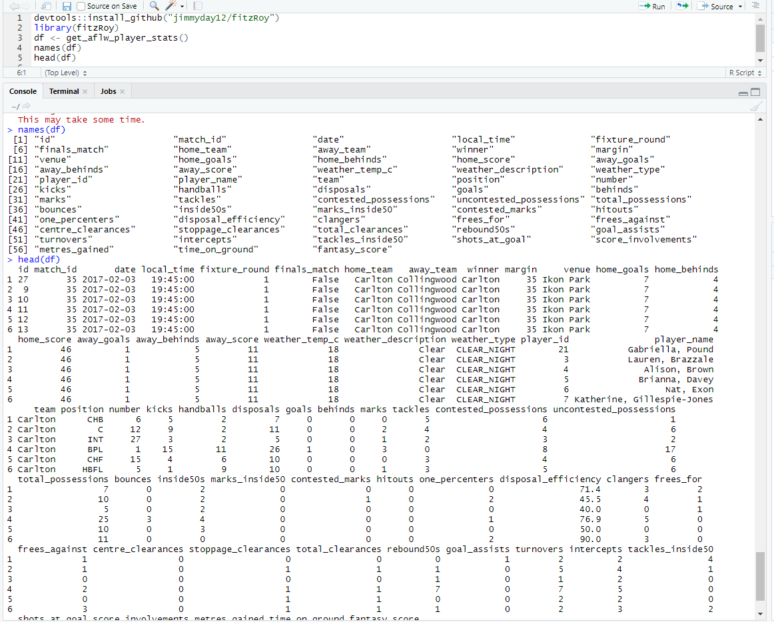The image size is (774, 622).
Task: Click the player_name column header
Action: click(683, 340)
